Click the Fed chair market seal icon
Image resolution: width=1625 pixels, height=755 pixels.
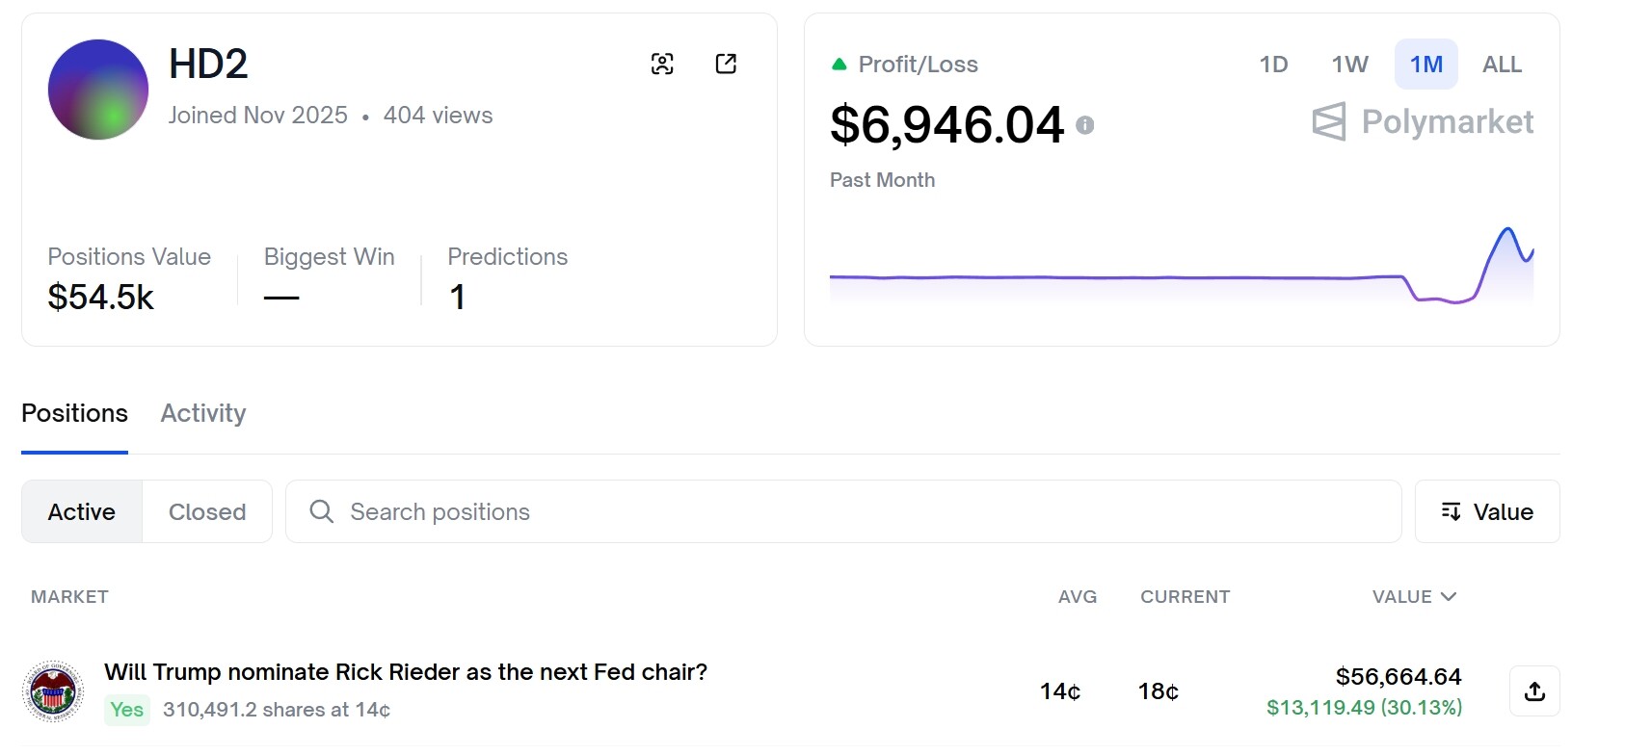point(53,691)
